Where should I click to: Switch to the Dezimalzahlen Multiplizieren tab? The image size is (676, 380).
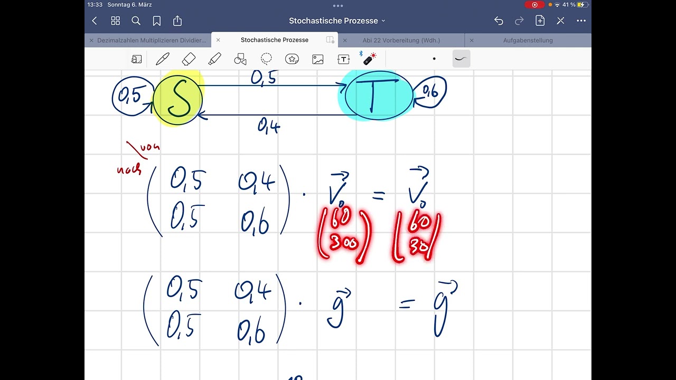click(x=152, y=40)
